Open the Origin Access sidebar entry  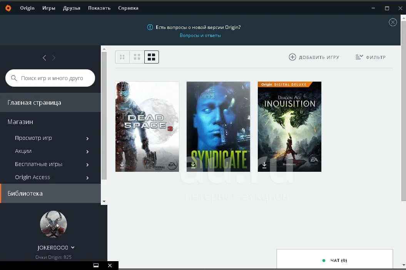coord(32,177)
